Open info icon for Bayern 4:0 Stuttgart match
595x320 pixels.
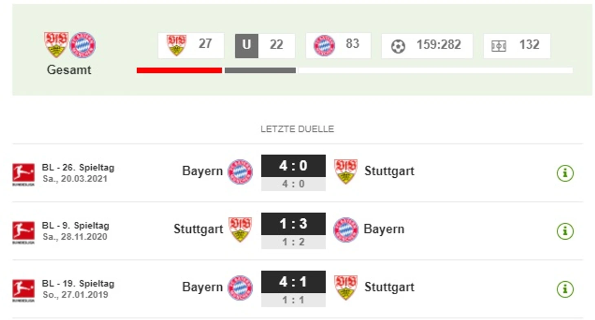(x=565, y=173)
